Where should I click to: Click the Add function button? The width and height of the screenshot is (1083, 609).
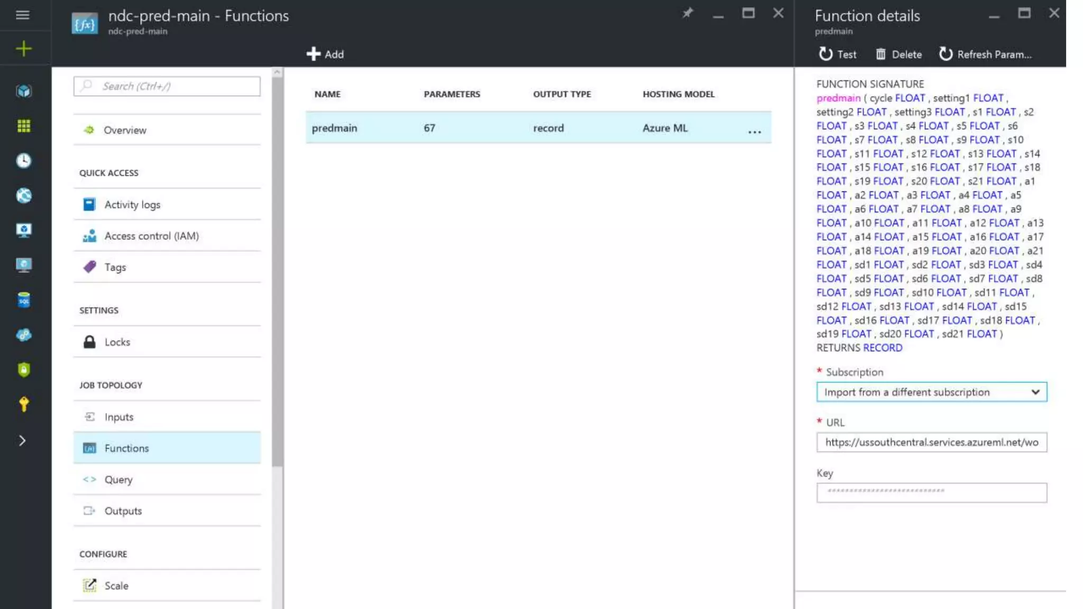pos(325,54)
